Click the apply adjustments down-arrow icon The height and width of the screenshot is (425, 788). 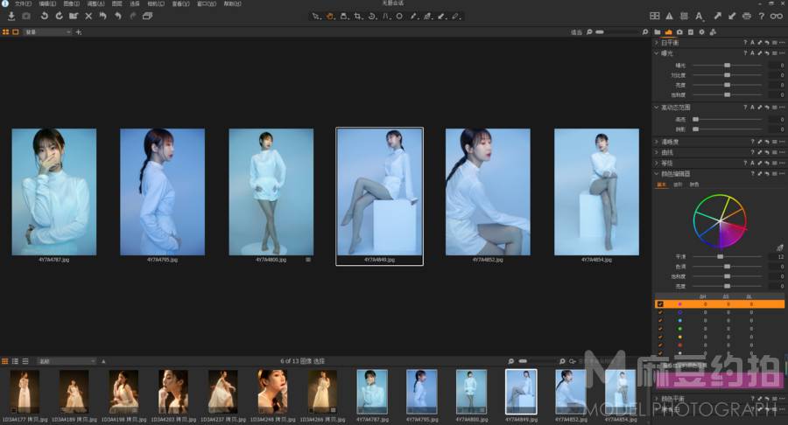[732, 16]
